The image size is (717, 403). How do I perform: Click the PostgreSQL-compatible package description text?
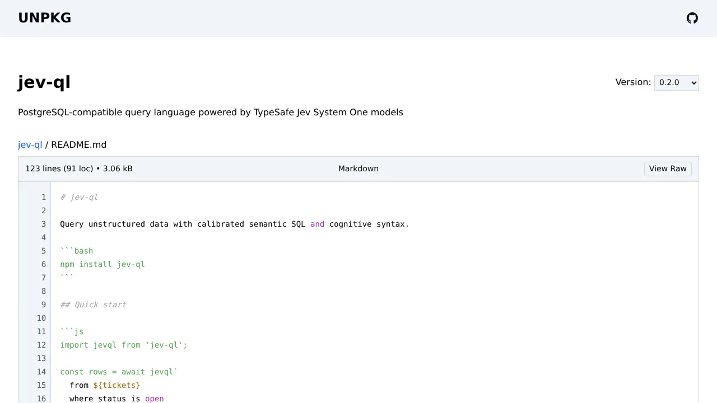click(211, 112)
